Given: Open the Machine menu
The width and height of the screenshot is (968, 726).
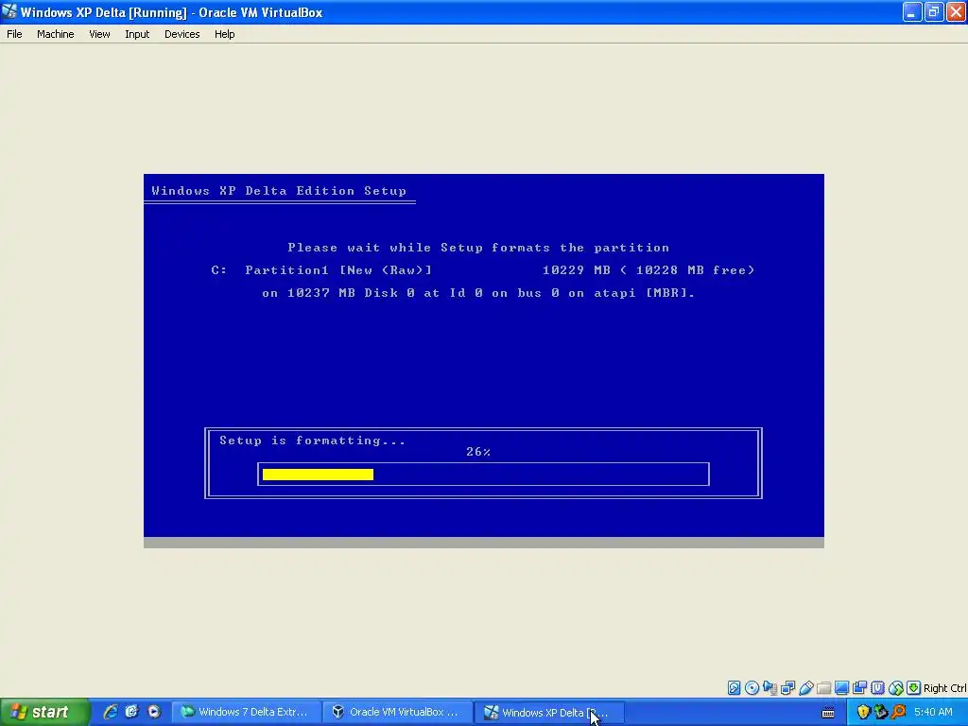Looking at the screenshot, I should tap(55, 34).
